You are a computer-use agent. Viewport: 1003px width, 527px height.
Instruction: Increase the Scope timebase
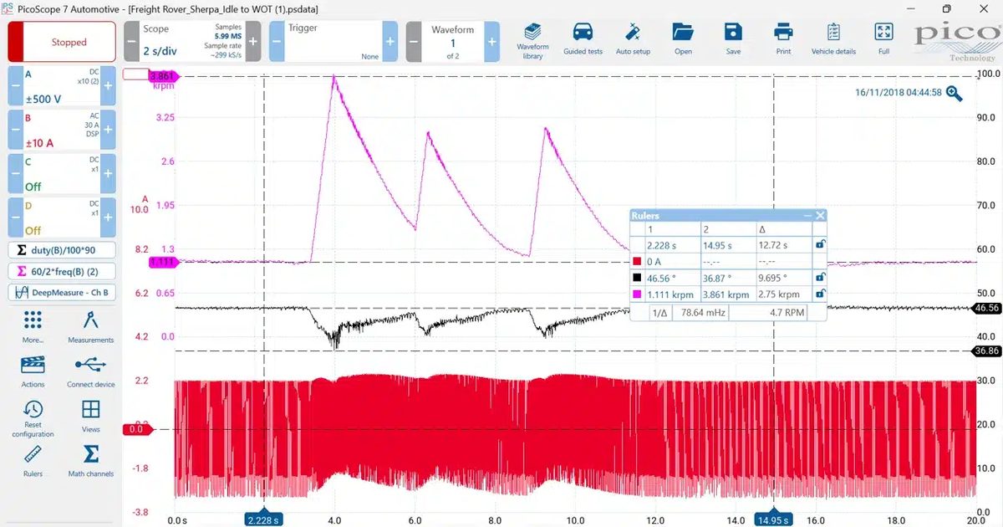(x=253, y=41)
